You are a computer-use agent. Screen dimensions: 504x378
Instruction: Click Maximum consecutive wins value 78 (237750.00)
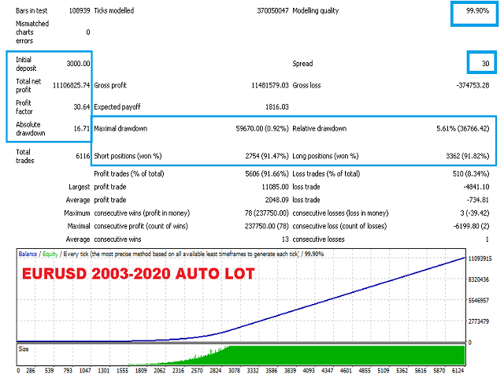pyautogui.click(x=266, y=213)
